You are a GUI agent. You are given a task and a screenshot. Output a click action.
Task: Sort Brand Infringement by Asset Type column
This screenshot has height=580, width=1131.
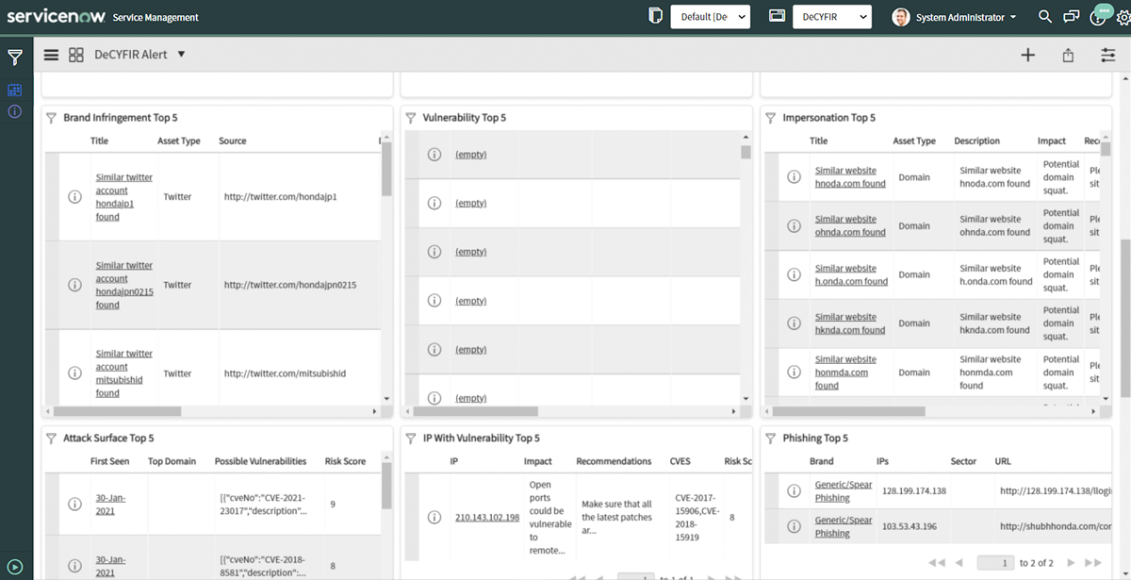(x=178, y=141)
